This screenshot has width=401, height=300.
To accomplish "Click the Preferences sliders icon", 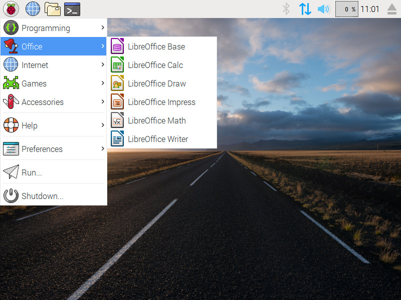I will (11, 148).
